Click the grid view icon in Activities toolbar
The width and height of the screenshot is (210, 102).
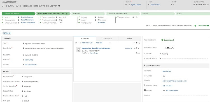[139, 43]
